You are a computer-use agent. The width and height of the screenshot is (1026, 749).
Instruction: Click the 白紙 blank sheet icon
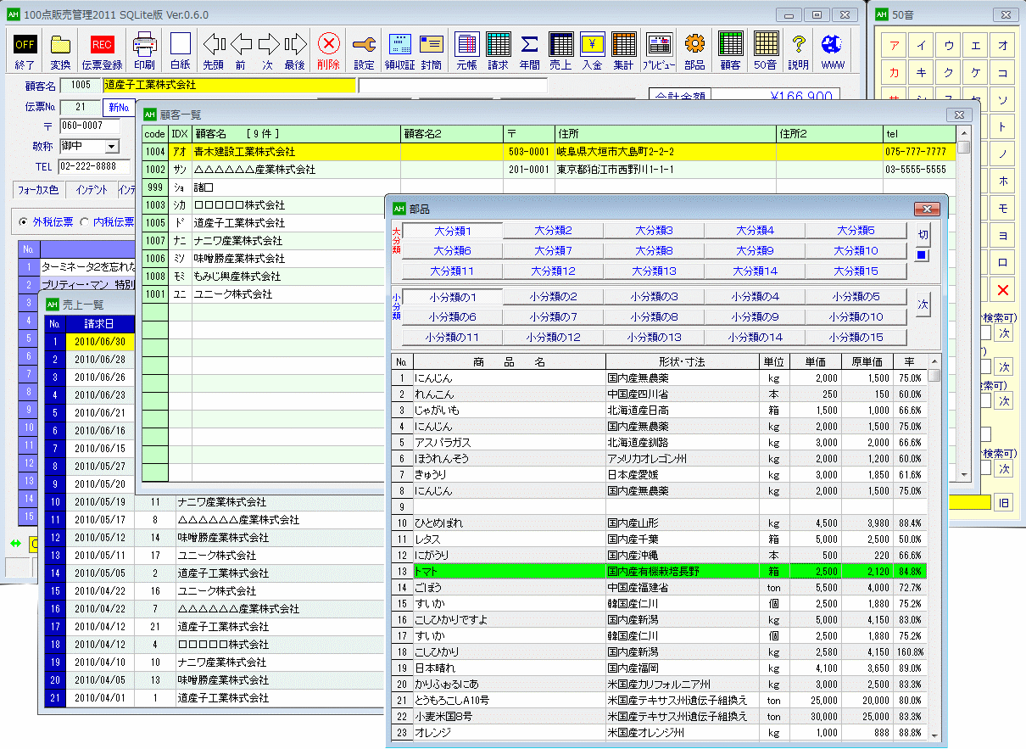click(x=180, y=51)
